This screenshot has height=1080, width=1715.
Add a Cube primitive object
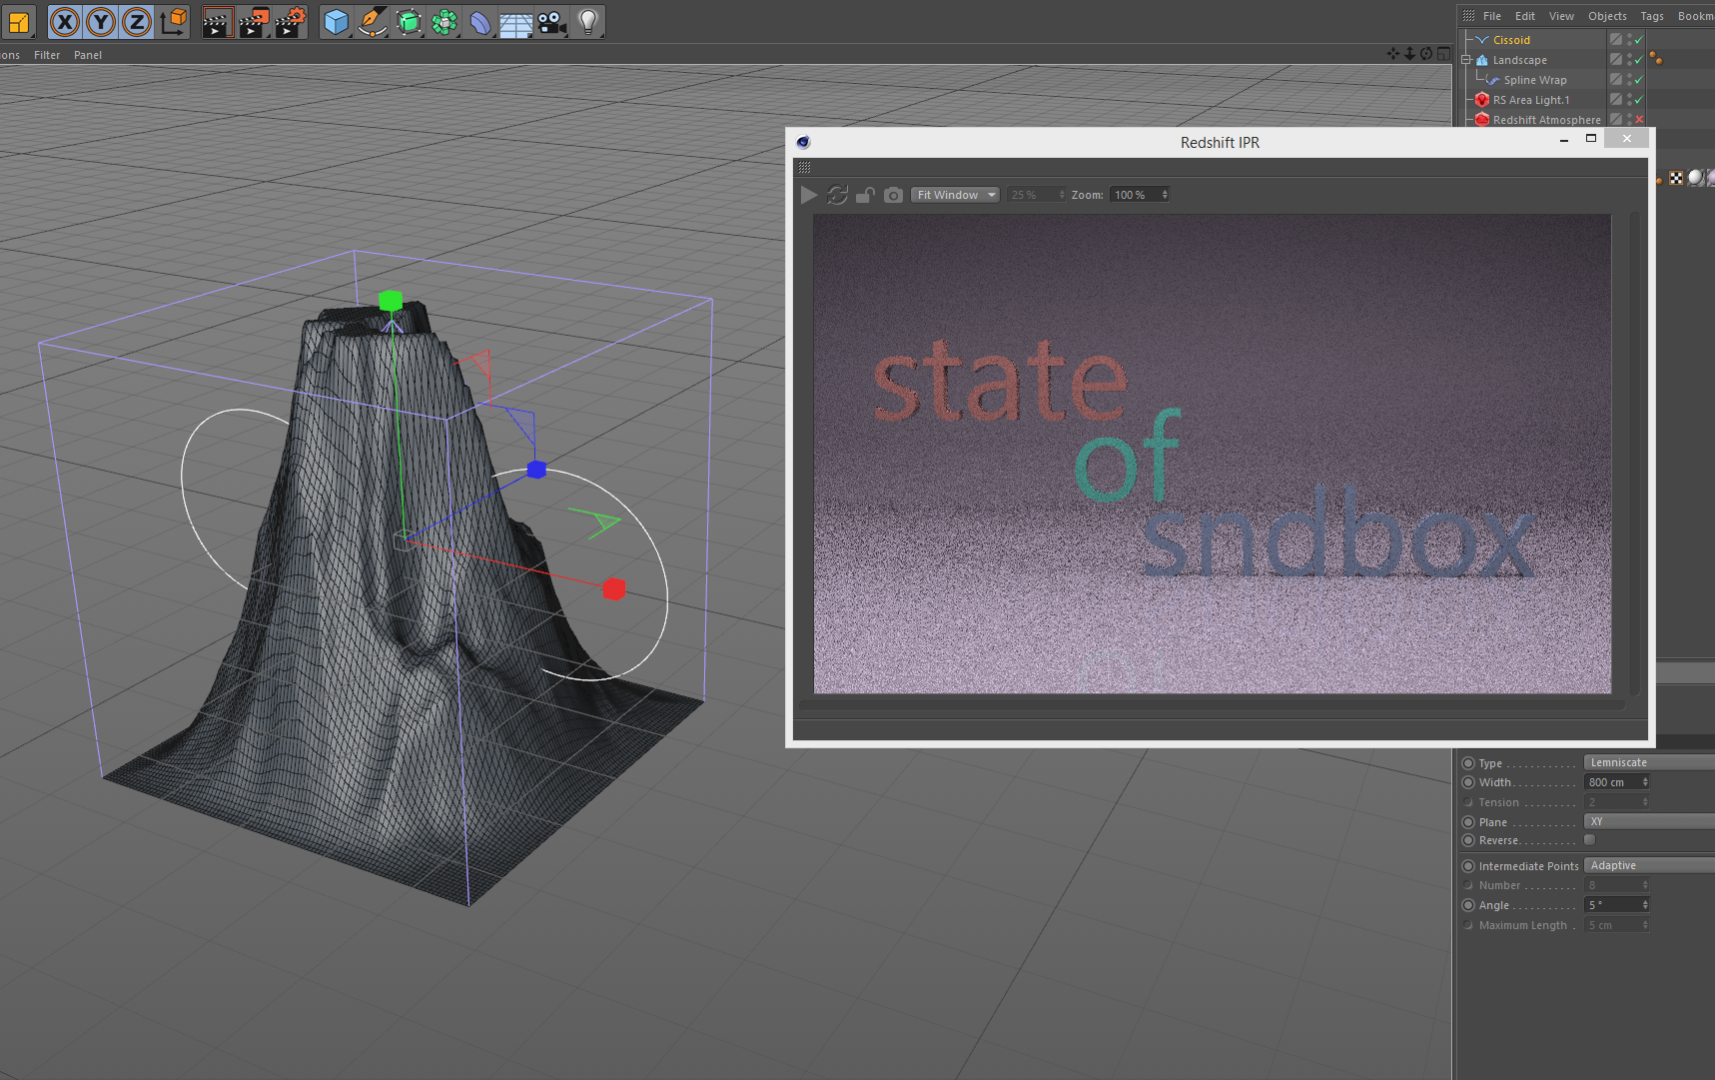(x=337, y=21)
